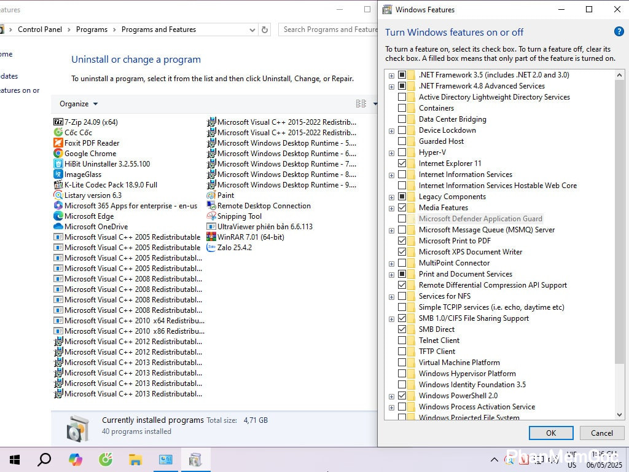Uncheck Internet Explorer 11 checkbox
Image resolution: width=629 pixels, height=472 pixels.
[402, 163]
